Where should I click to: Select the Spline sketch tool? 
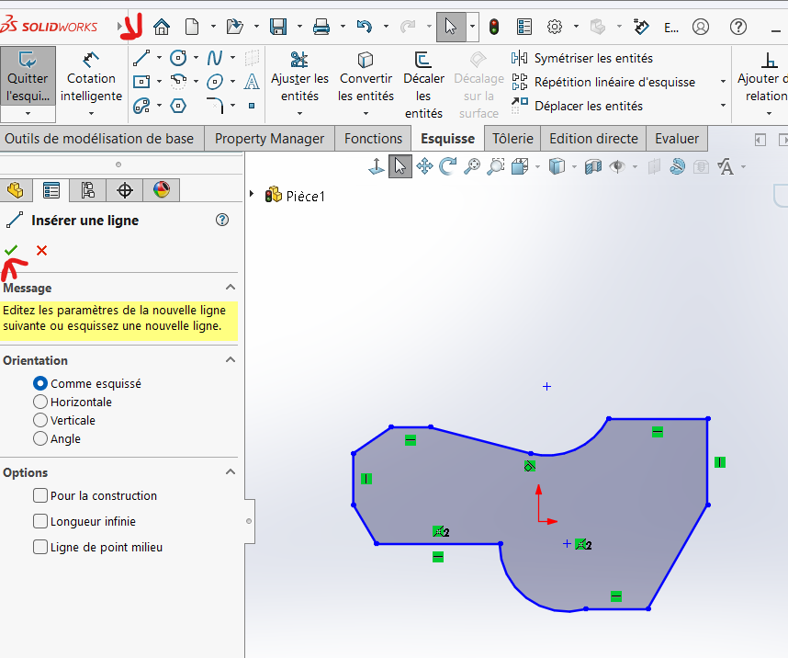tap(215, 58)
